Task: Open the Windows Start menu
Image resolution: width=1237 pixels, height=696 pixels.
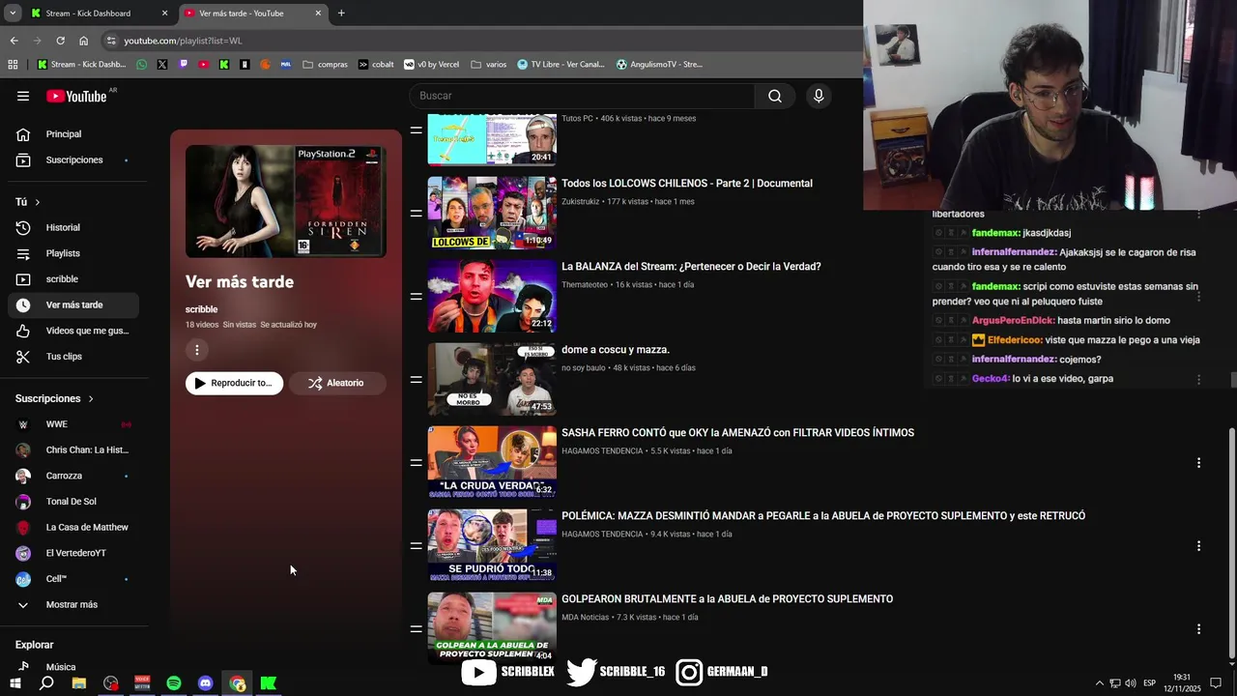Action: coord(14,683)
